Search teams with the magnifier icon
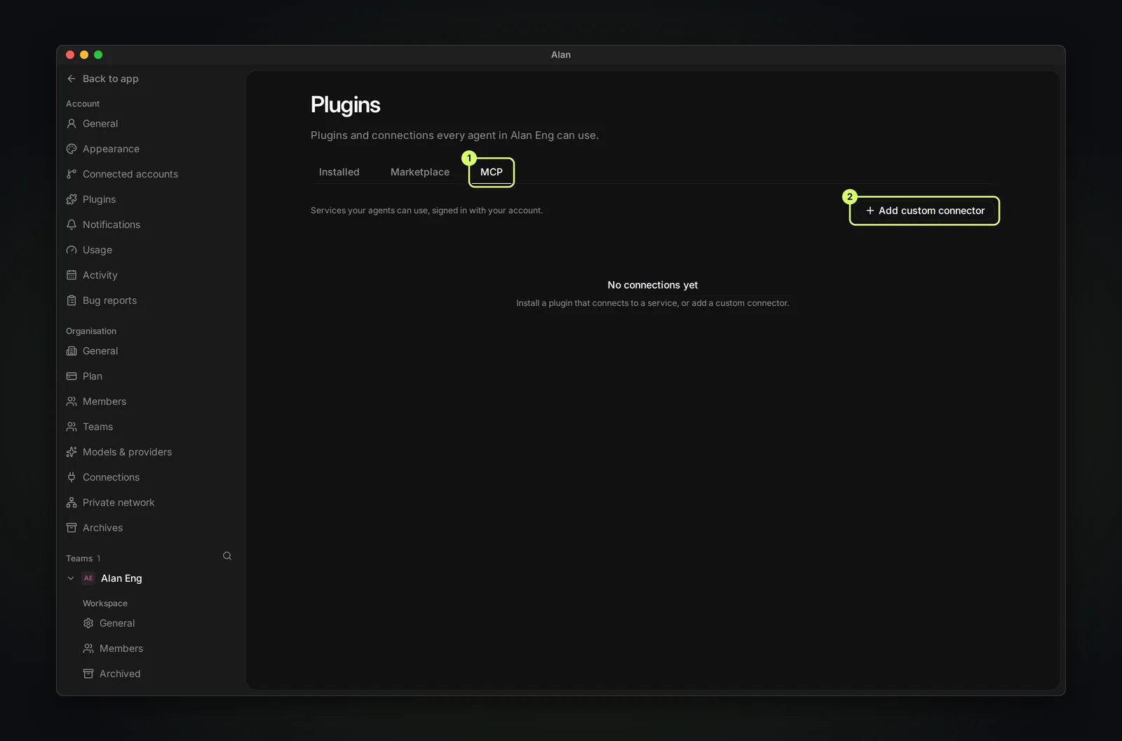The height and width of the screenshot is (741, 1122). pyautogui.click(x=227, y=556)
